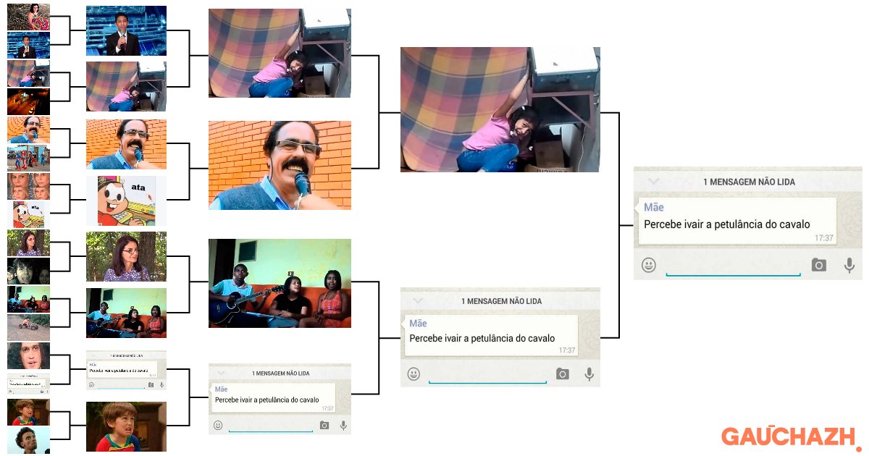Open the GaúchaZH logo link
The image size is (869, 456).
[789, 436]
